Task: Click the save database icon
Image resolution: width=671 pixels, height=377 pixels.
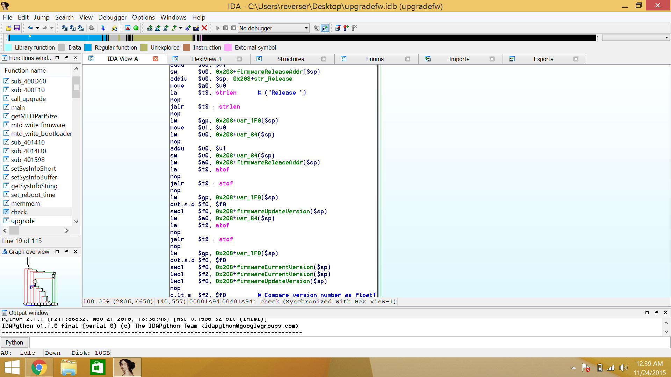Action: [x=17, y=28]
